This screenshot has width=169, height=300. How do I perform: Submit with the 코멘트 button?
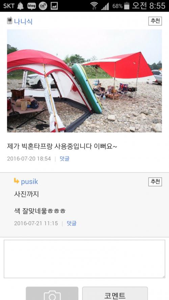[x=115, y=294]
